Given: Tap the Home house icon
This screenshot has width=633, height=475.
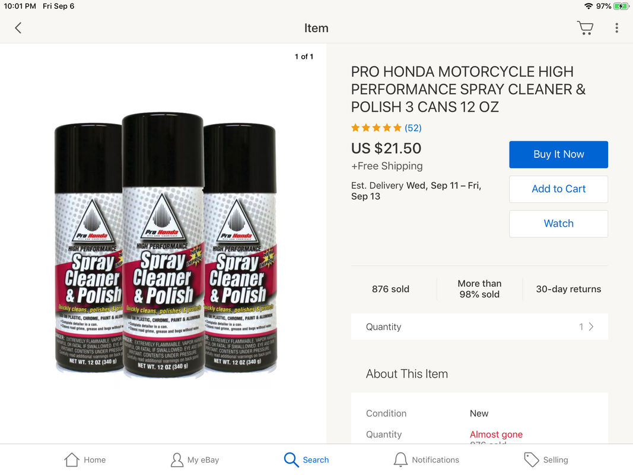Looking at the screenshot, I should [72, 460].
